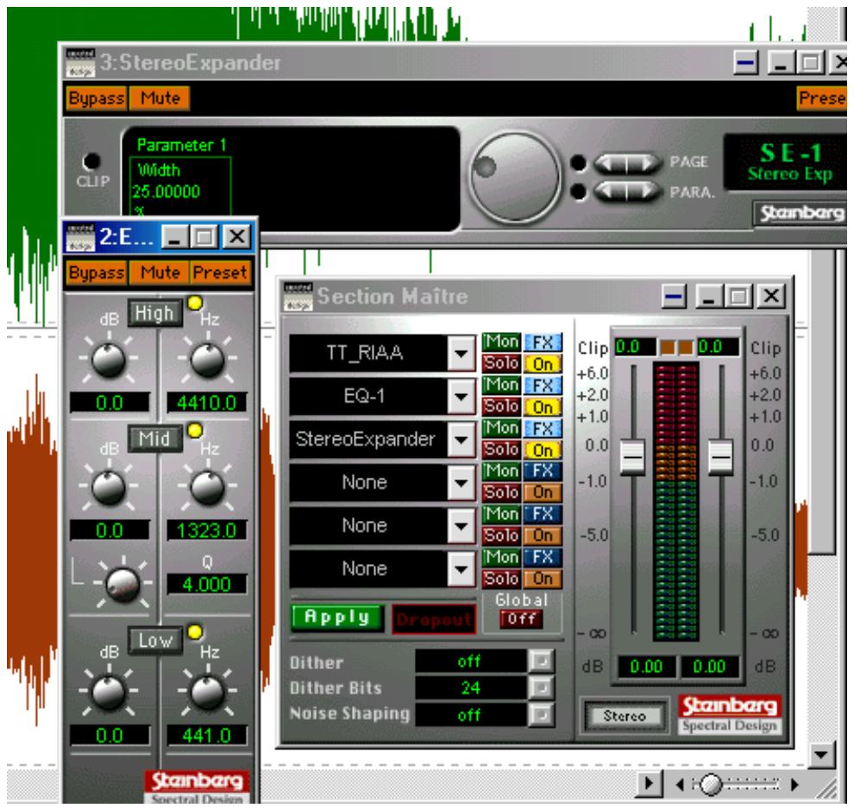Switch off the TT_RIAA effect On button
Image resolution: width=854 pixels, height=808 pixels.
(543, 363)
